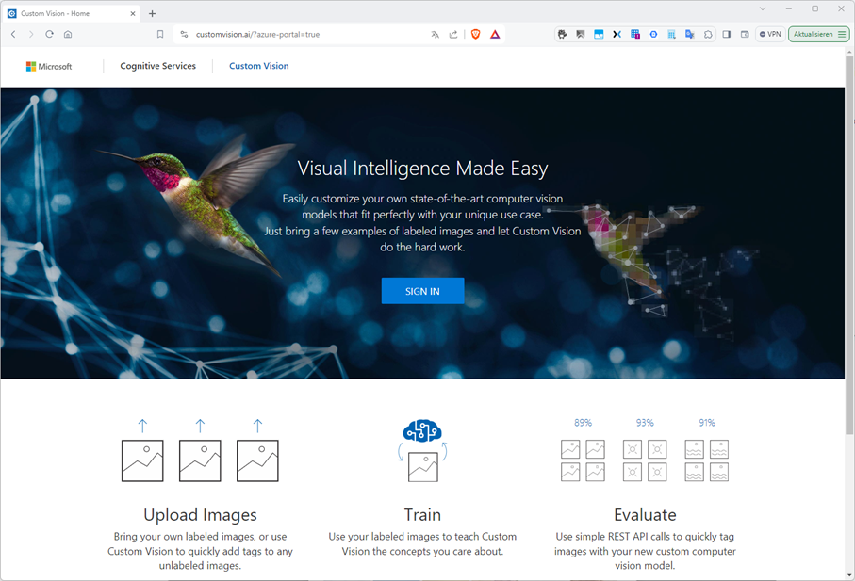
Task: Click the VPN button
Action: pos(770,34)
